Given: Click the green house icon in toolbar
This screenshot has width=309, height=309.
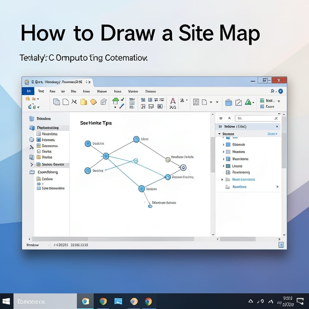Looking at the screenshot, I should pyautogui.click(x=116, y=101).
